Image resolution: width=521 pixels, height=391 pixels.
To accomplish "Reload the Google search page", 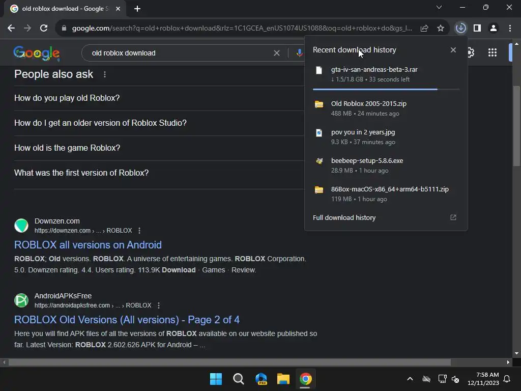I will click(44, 29).
